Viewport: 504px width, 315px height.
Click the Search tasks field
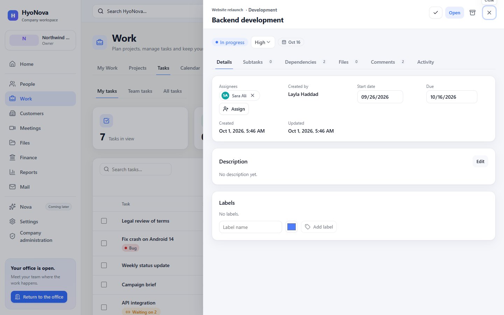[136, 169]
